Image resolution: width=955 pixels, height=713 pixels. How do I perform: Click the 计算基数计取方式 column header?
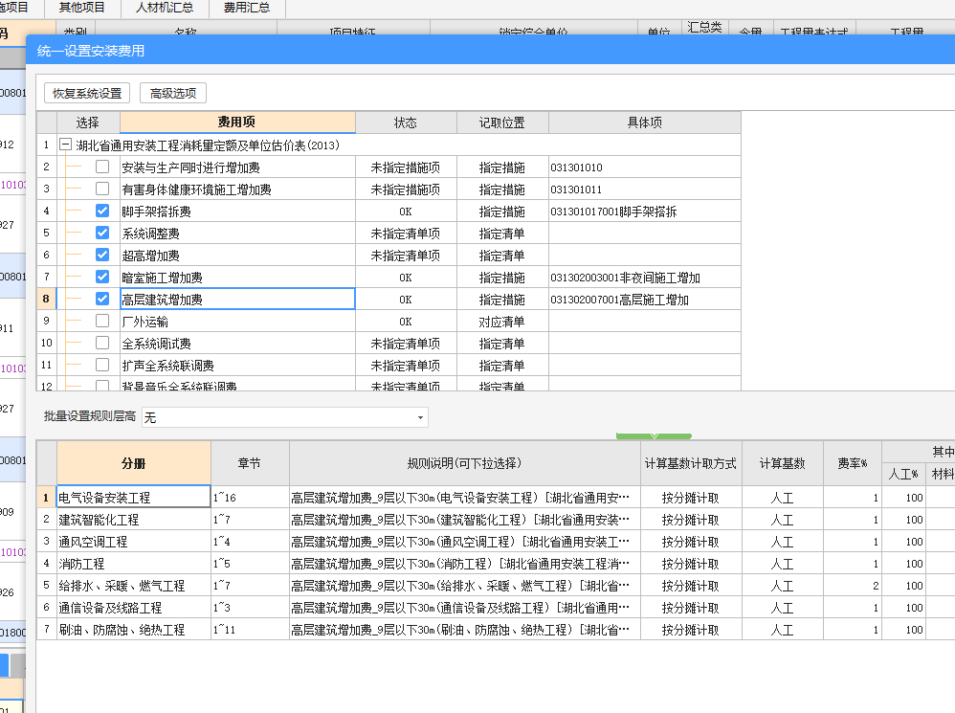[x=691, y=463]
